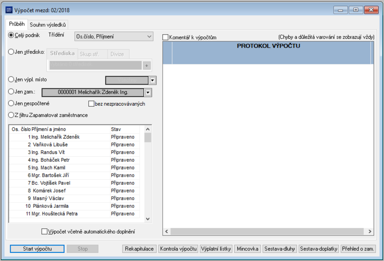
Task: Click the plus button beside selected středisek
Action: [147, 65]
